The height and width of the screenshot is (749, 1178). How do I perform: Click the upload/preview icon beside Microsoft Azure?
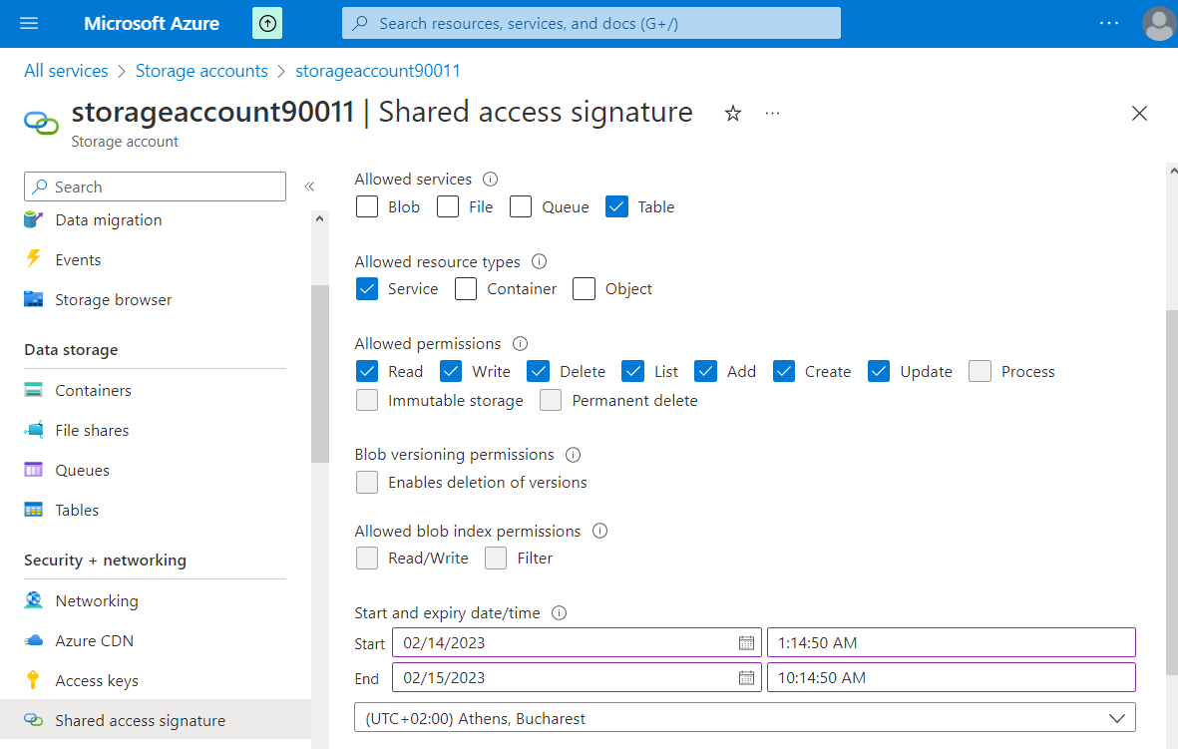click(267, 23)
